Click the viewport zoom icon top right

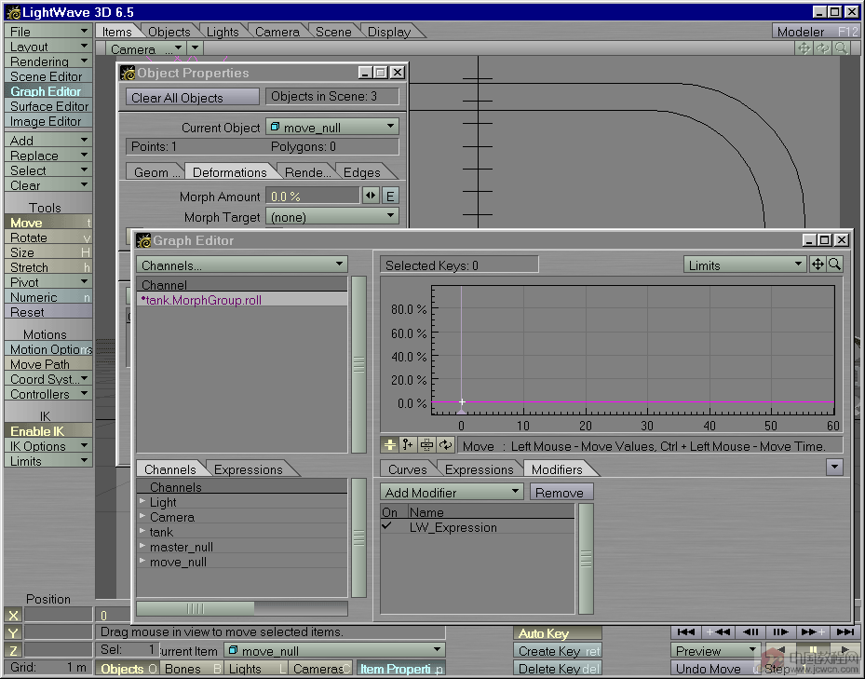(x=841, y=48)
